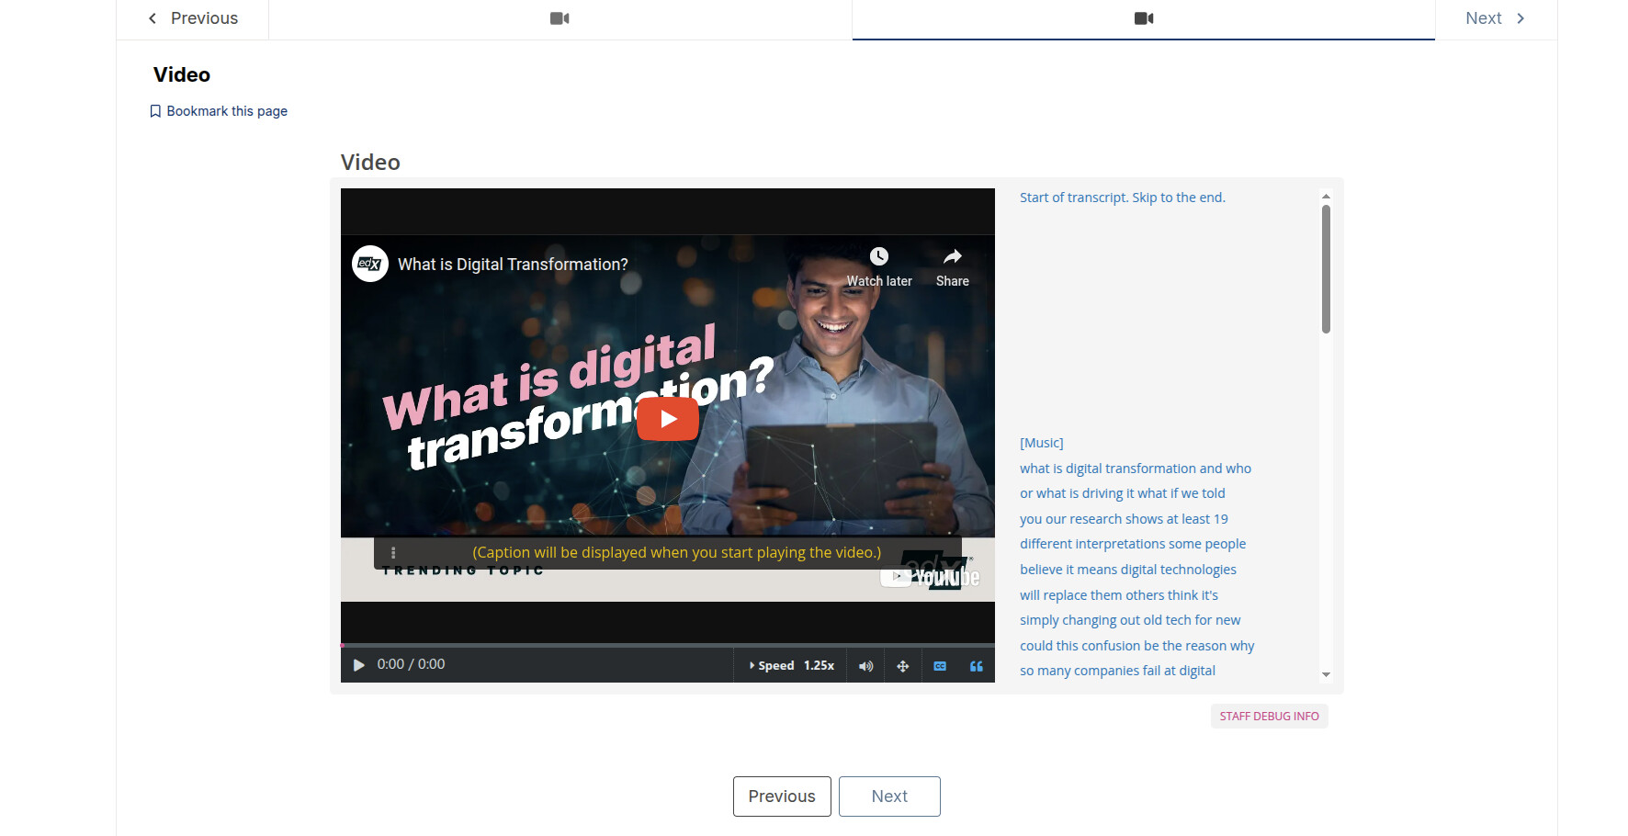
Task: Toggle closed captions with the CC icon
Action: (x=940, y=666)
